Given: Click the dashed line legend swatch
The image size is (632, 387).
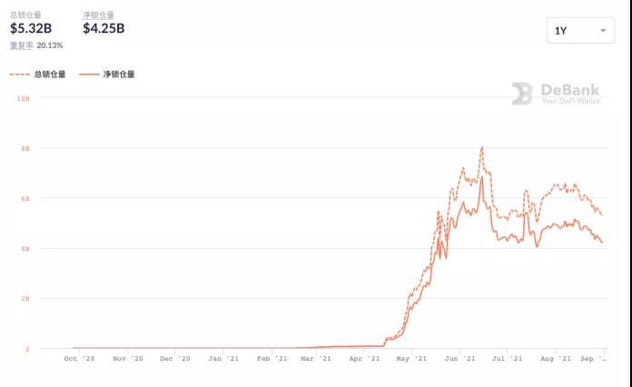Looking at the screenshot, I should coord(20,74).
